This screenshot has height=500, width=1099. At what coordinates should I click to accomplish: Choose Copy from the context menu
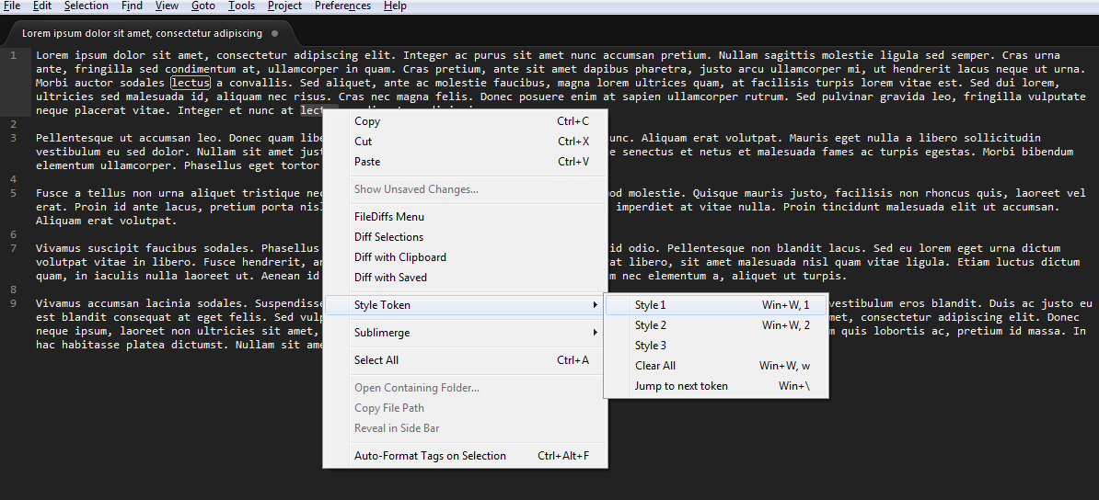point(466,121)
